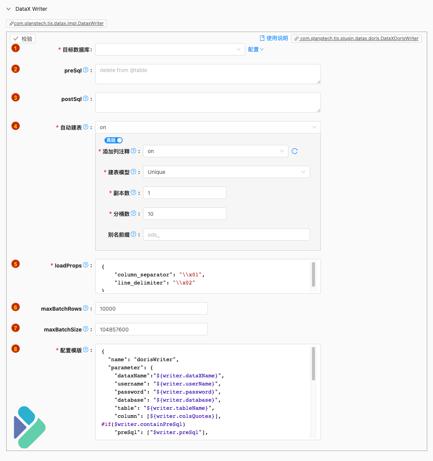Click the help icon next to maxBatchRows
The height and width of the screenshot is (461, 433).
point(86,308)
